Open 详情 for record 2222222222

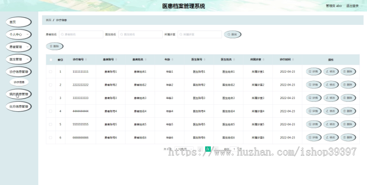click(x=314, y=85)
